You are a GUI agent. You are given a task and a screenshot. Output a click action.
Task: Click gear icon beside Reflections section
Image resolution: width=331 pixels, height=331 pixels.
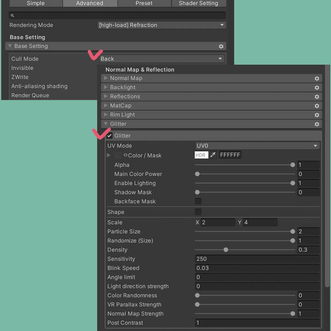[x=317, y=97]
